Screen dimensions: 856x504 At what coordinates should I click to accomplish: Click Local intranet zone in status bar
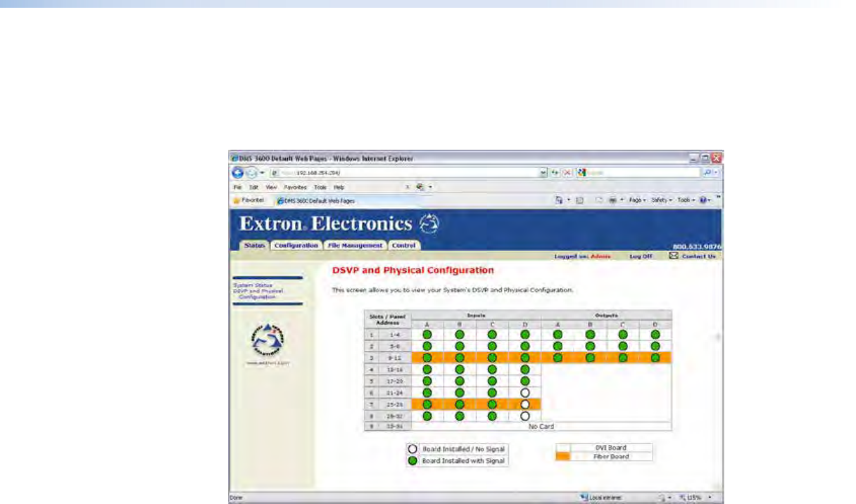pyautogui.click(x=599, y=498)
